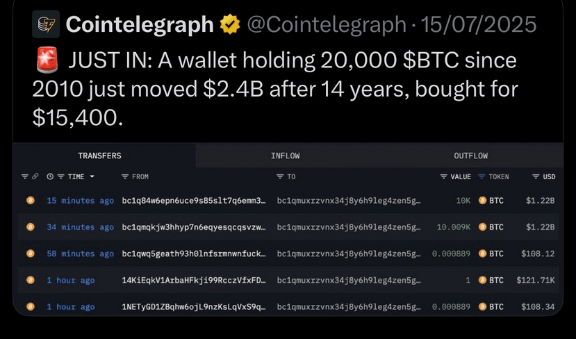Open the Cointelegraph profile avatar

pos(46,24)
